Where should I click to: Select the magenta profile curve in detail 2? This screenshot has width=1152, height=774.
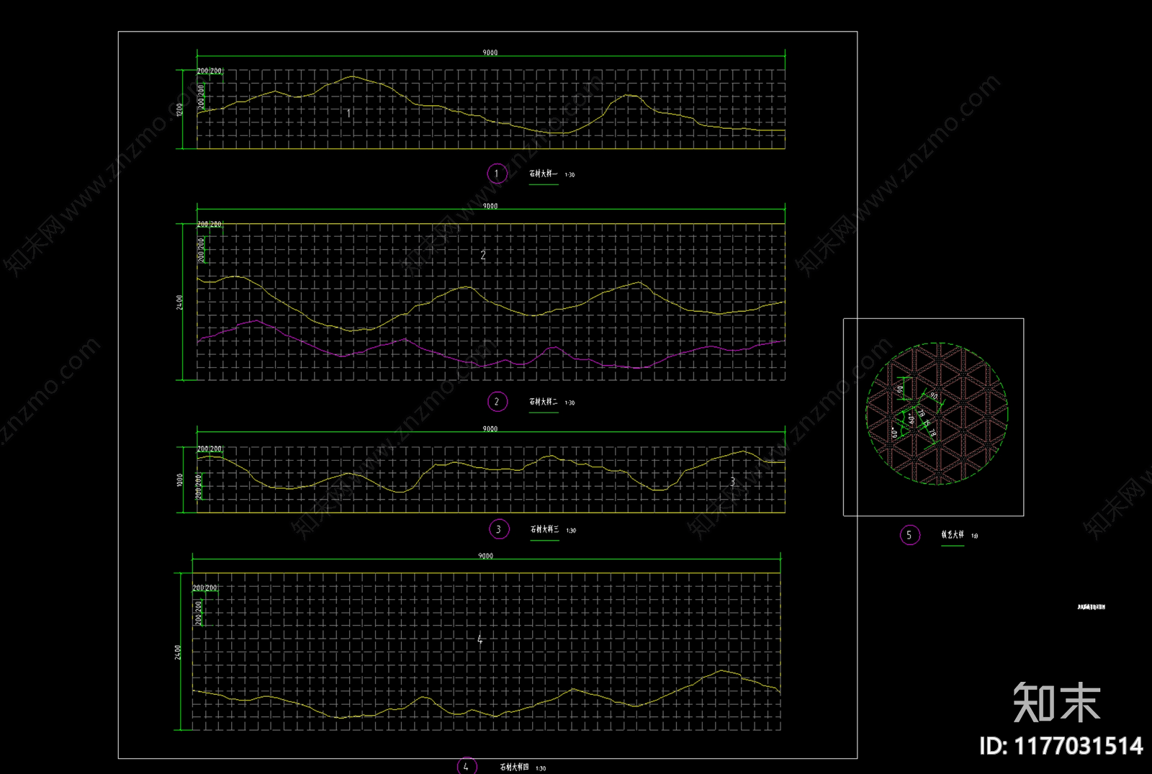pyautogui.click(x=491, y=345)
